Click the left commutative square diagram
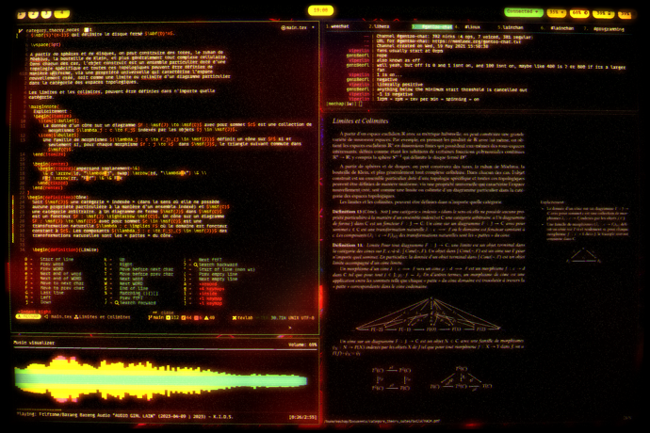 [x=391, y=379]
